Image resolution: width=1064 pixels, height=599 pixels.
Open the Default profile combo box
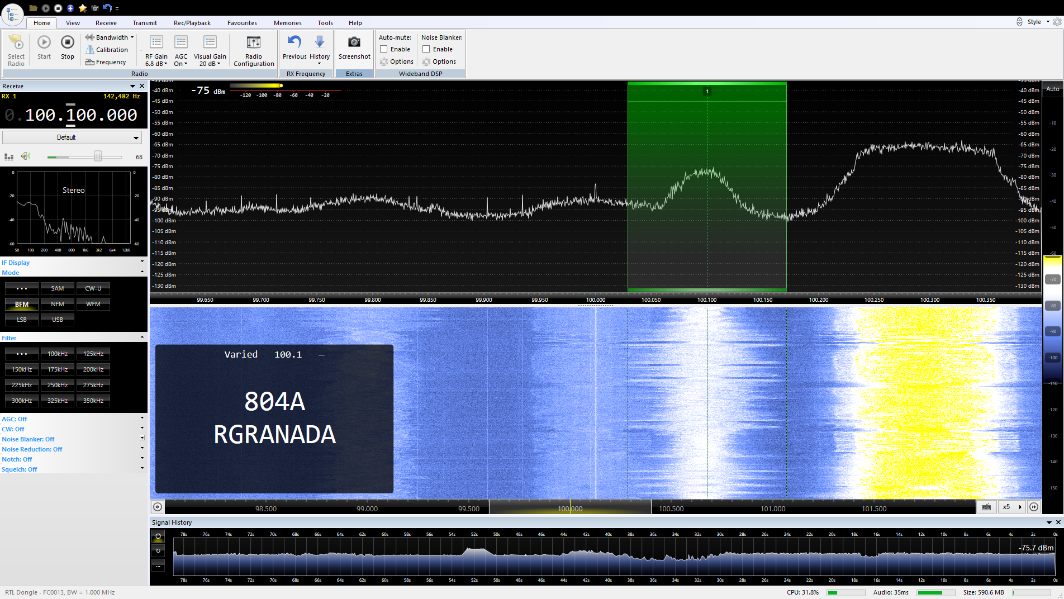[x=72, y=137]
